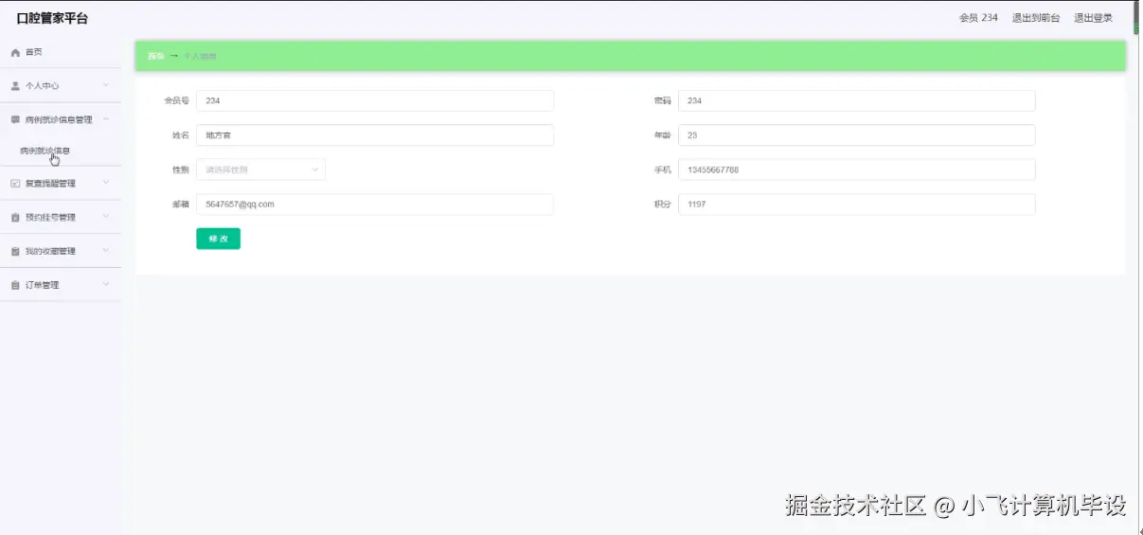Click the 退出到前台 link

1036,18
